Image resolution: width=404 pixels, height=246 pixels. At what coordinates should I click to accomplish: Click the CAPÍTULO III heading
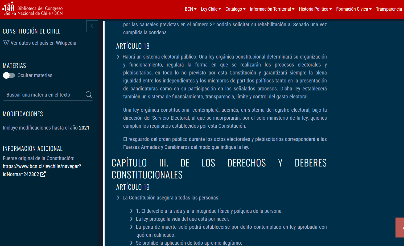pyautogui.click(x=219, y=169)
